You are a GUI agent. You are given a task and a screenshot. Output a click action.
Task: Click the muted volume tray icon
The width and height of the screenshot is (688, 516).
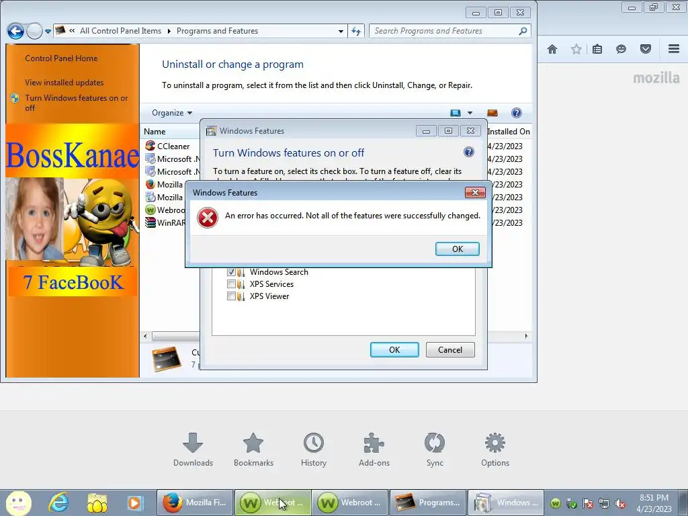[620, 503]
